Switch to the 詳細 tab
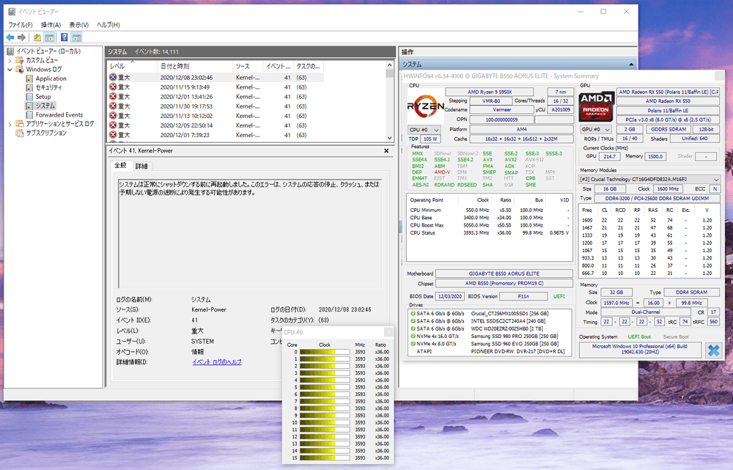The width and height of the screenshot is (733, 470). coord(141,166)
